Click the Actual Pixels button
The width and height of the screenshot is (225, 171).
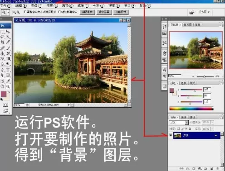pyautogui.click(x=87, y=12)
